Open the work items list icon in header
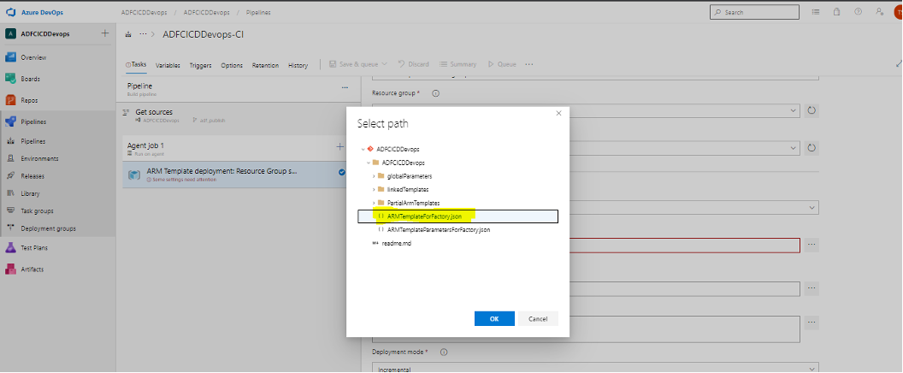 click(x=816, y=11)
